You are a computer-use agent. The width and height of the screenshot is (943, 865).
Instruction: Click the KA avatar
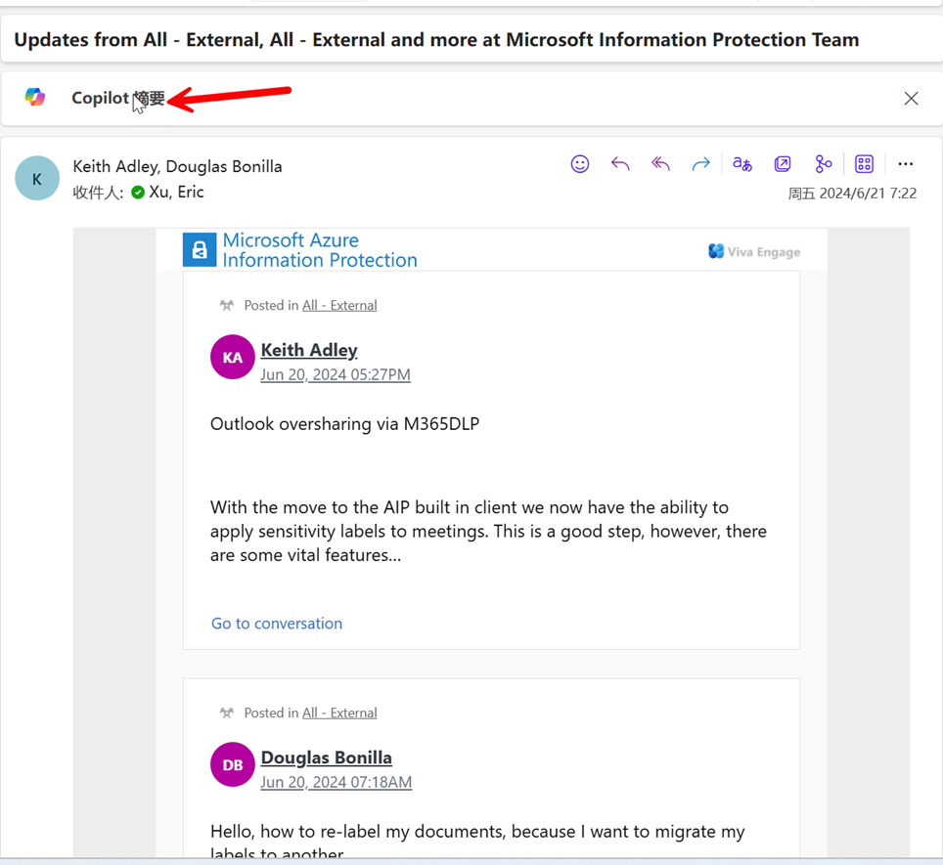[x=233, y=358]
